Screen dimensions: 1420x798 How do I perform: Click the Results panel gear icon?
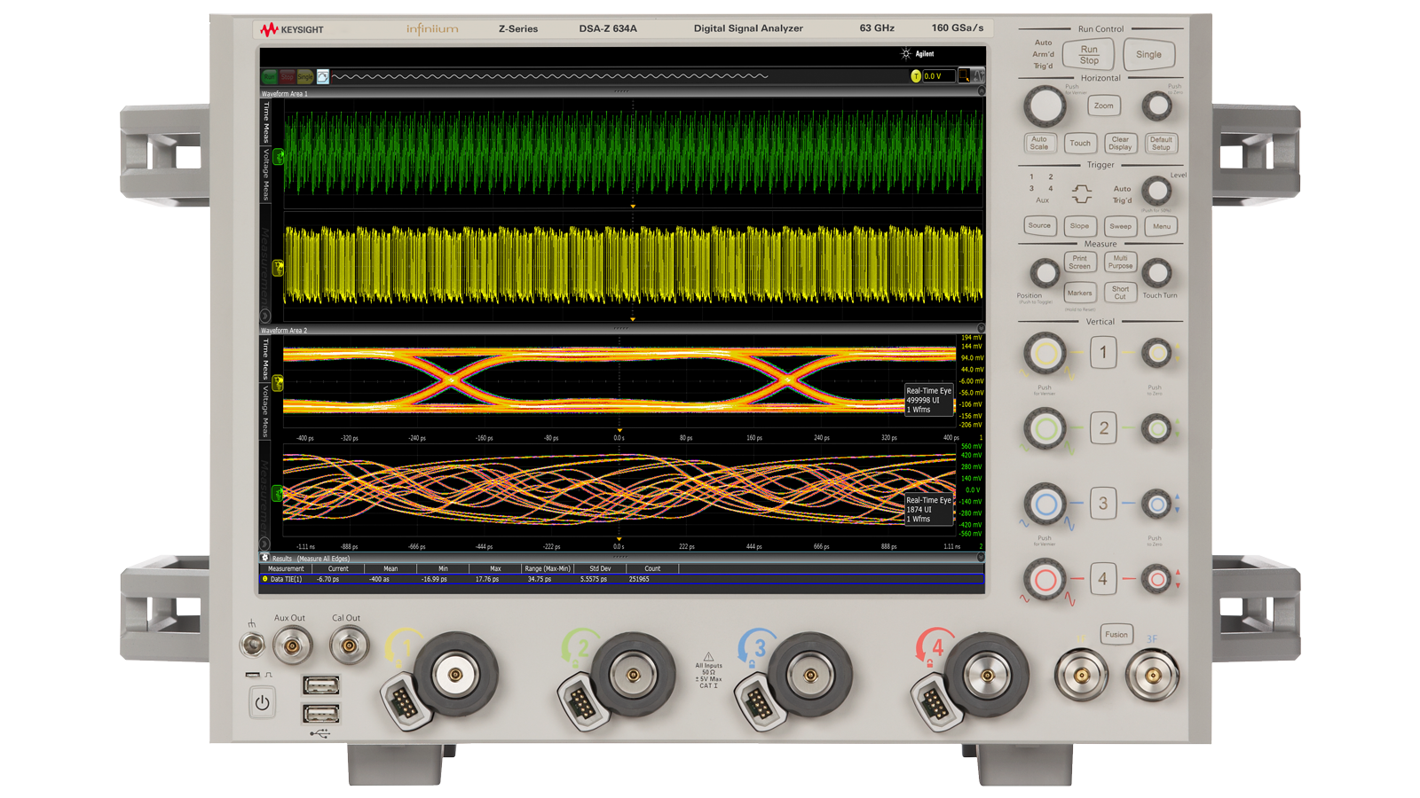pyautogui.click(x=265, y=558)
